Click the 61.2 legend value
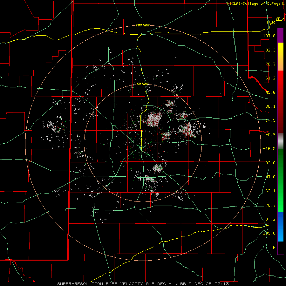The width and height of the screenshot is (286, 286). [270, 78]
